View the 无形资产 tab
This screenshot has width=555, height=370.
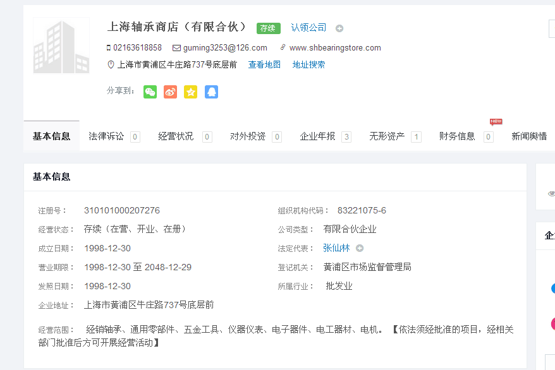tap(387, 136)
